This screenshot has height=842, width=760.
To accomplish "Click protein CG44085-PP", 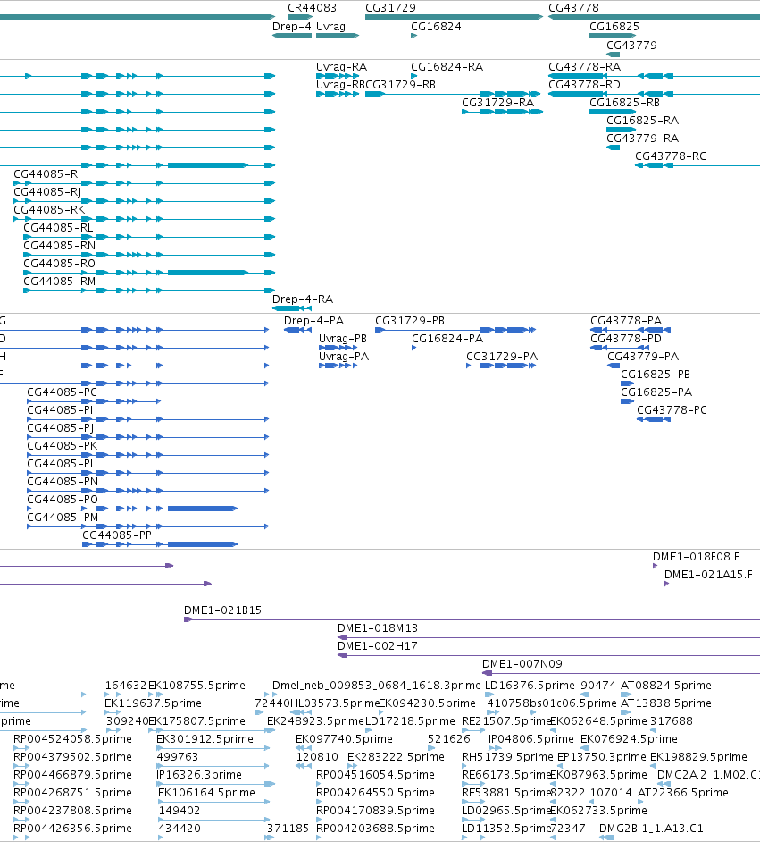I will 116,535.
